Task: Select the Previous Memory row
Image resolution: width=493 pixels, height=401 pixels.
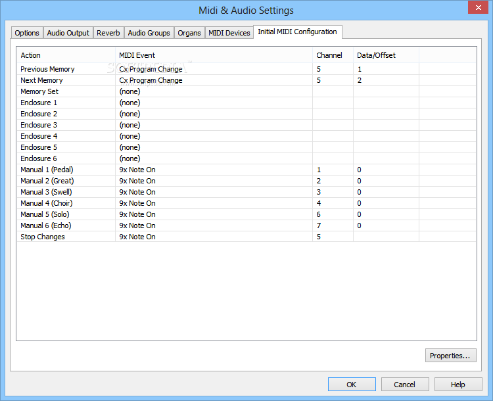Action: tap(246, 69)
